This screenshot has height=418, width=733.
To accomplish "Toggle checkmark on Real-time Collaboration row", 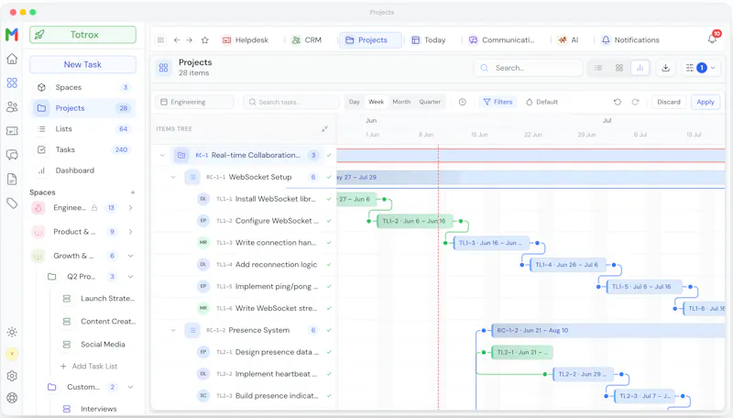I will (329, 155).
